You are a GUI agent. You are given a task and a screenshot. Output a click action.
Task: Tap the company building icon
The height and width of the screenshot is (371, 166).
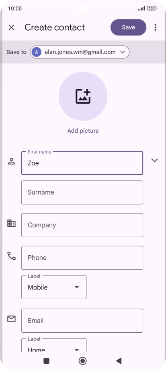11,223
